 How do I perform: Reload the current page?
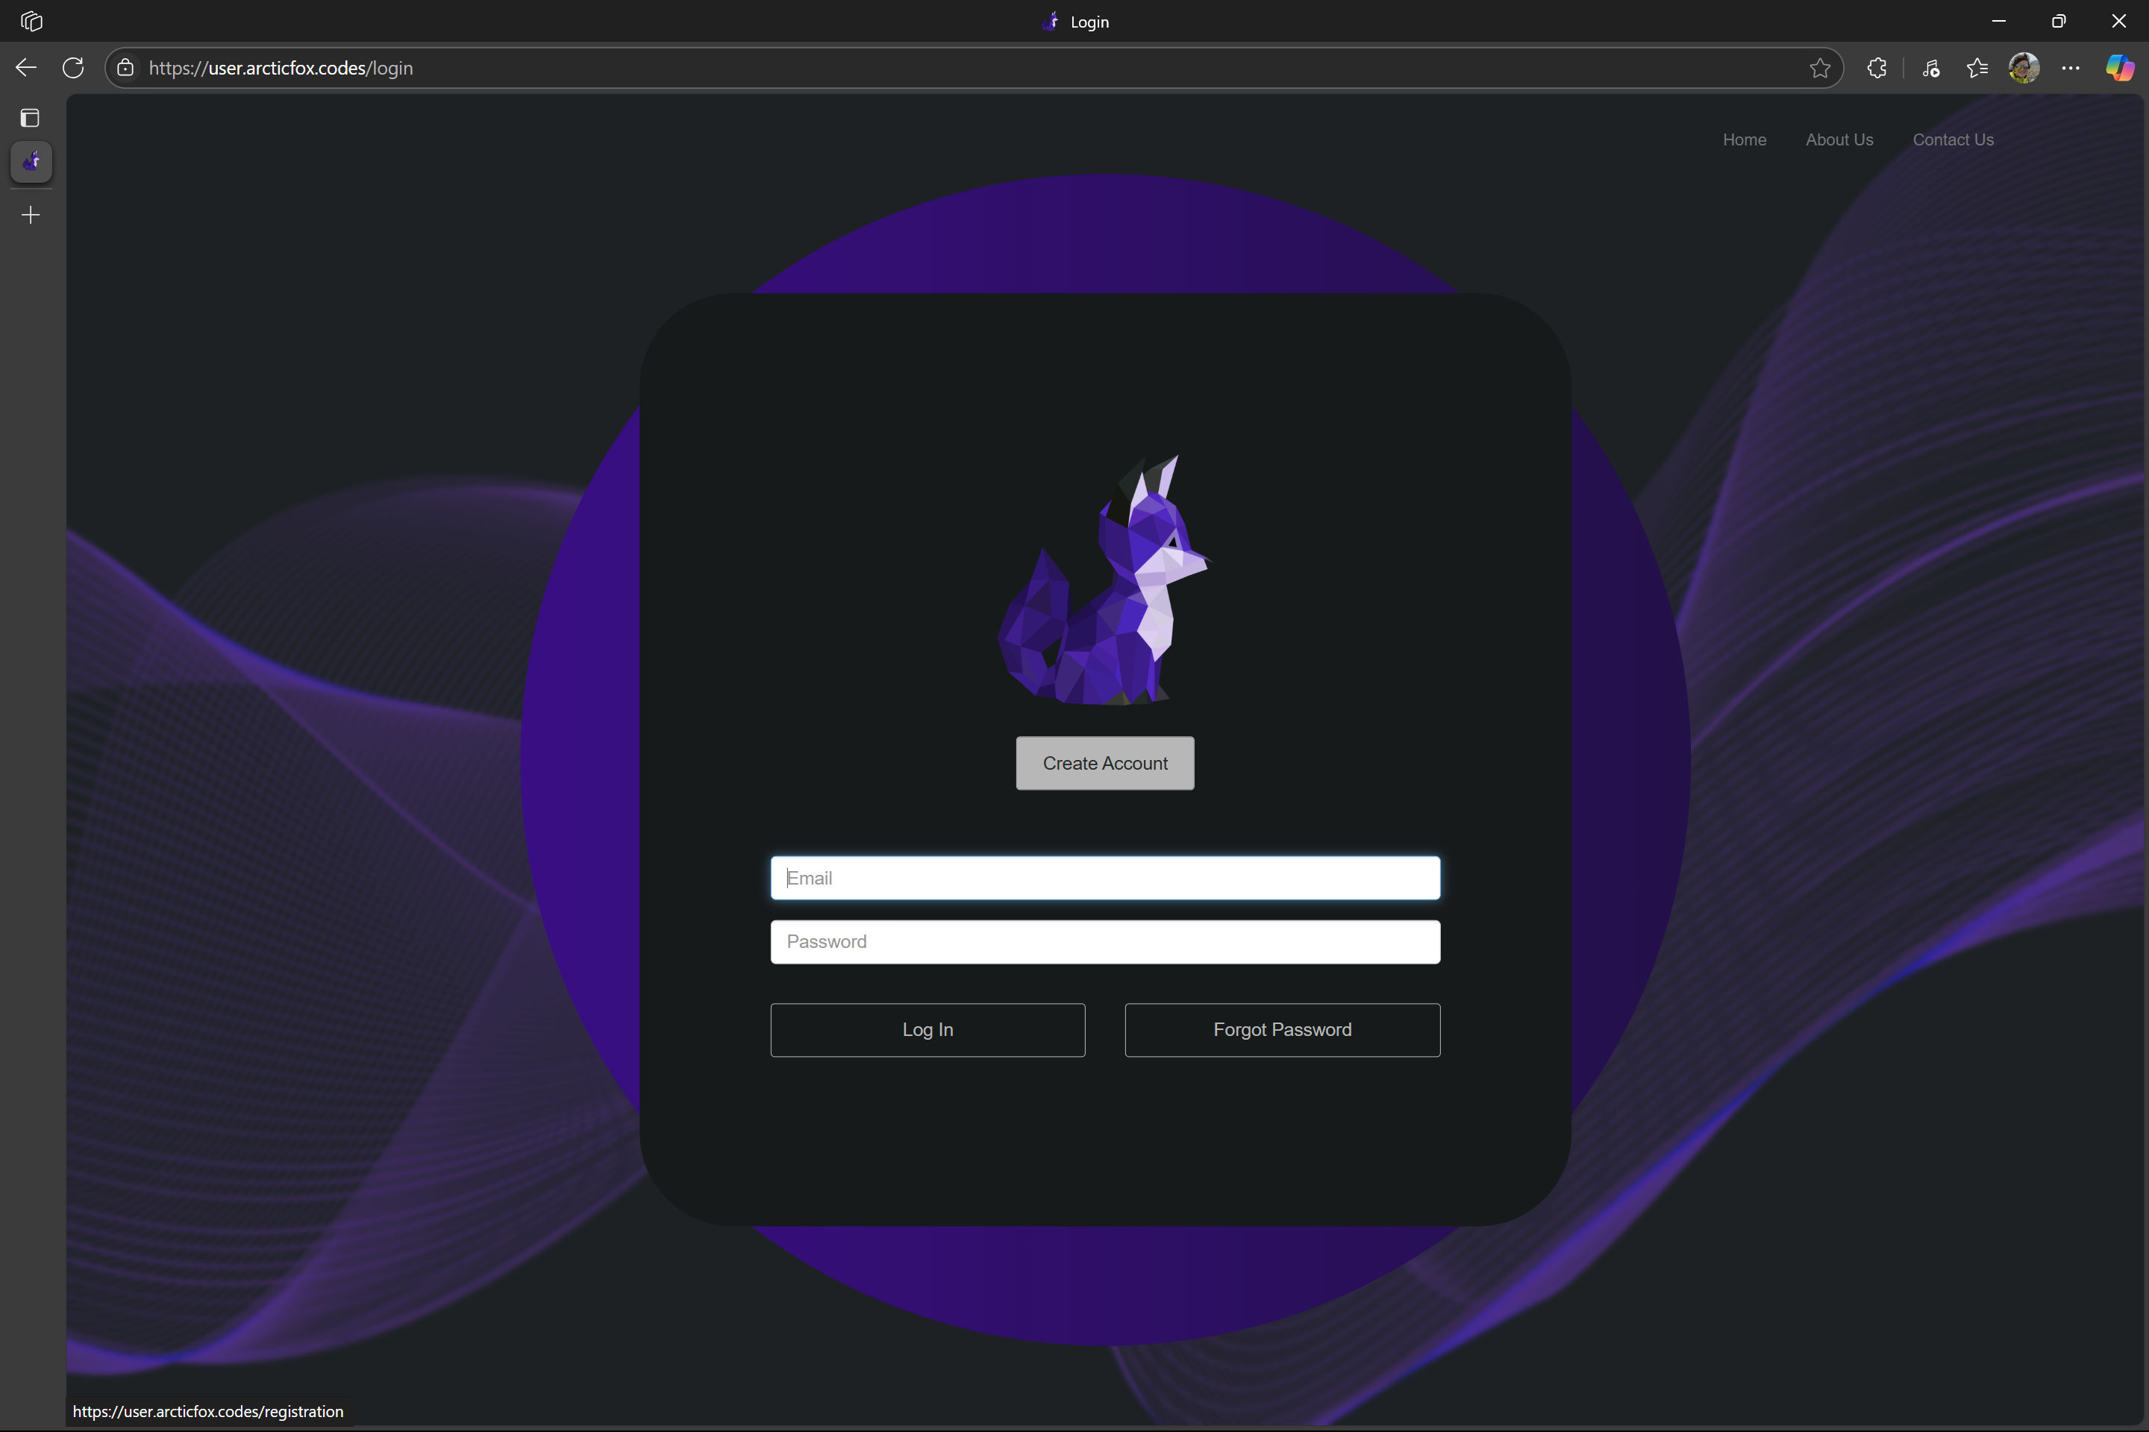73,68
